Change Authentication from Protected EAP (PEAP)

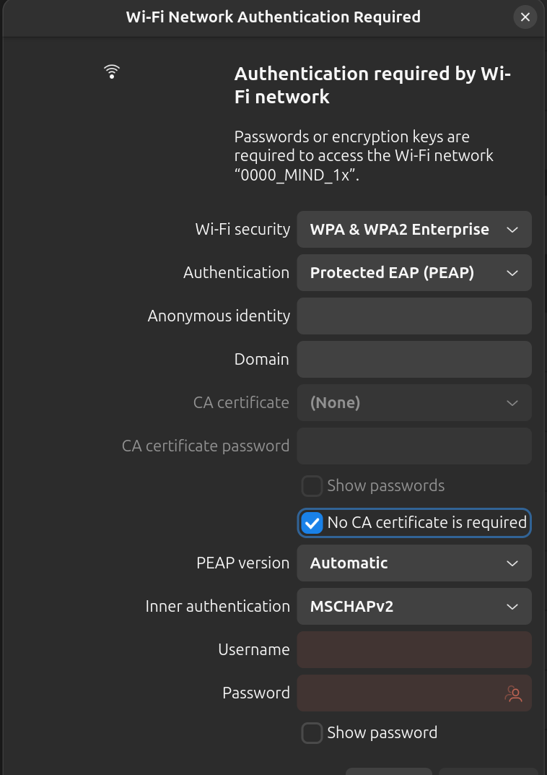point(414,273)
